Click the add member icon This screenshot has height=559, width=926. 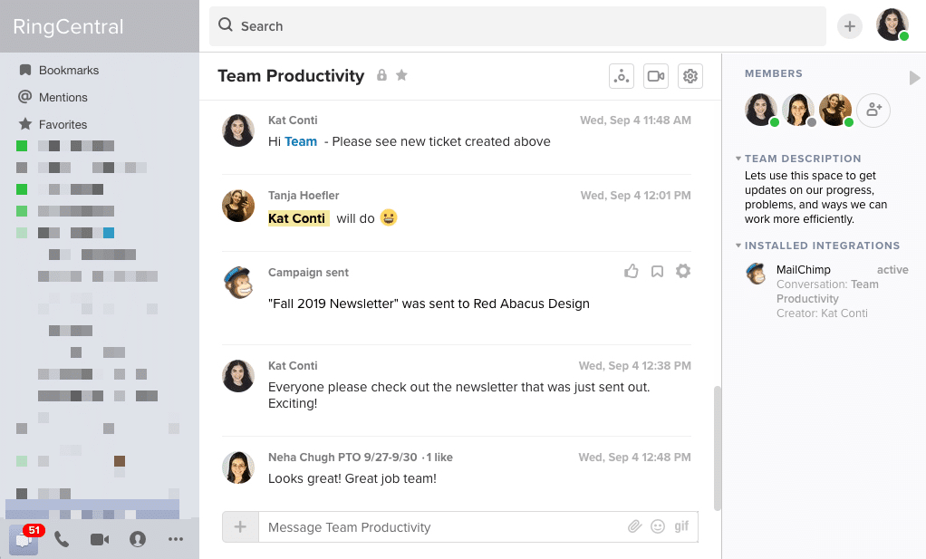point(873,110)
